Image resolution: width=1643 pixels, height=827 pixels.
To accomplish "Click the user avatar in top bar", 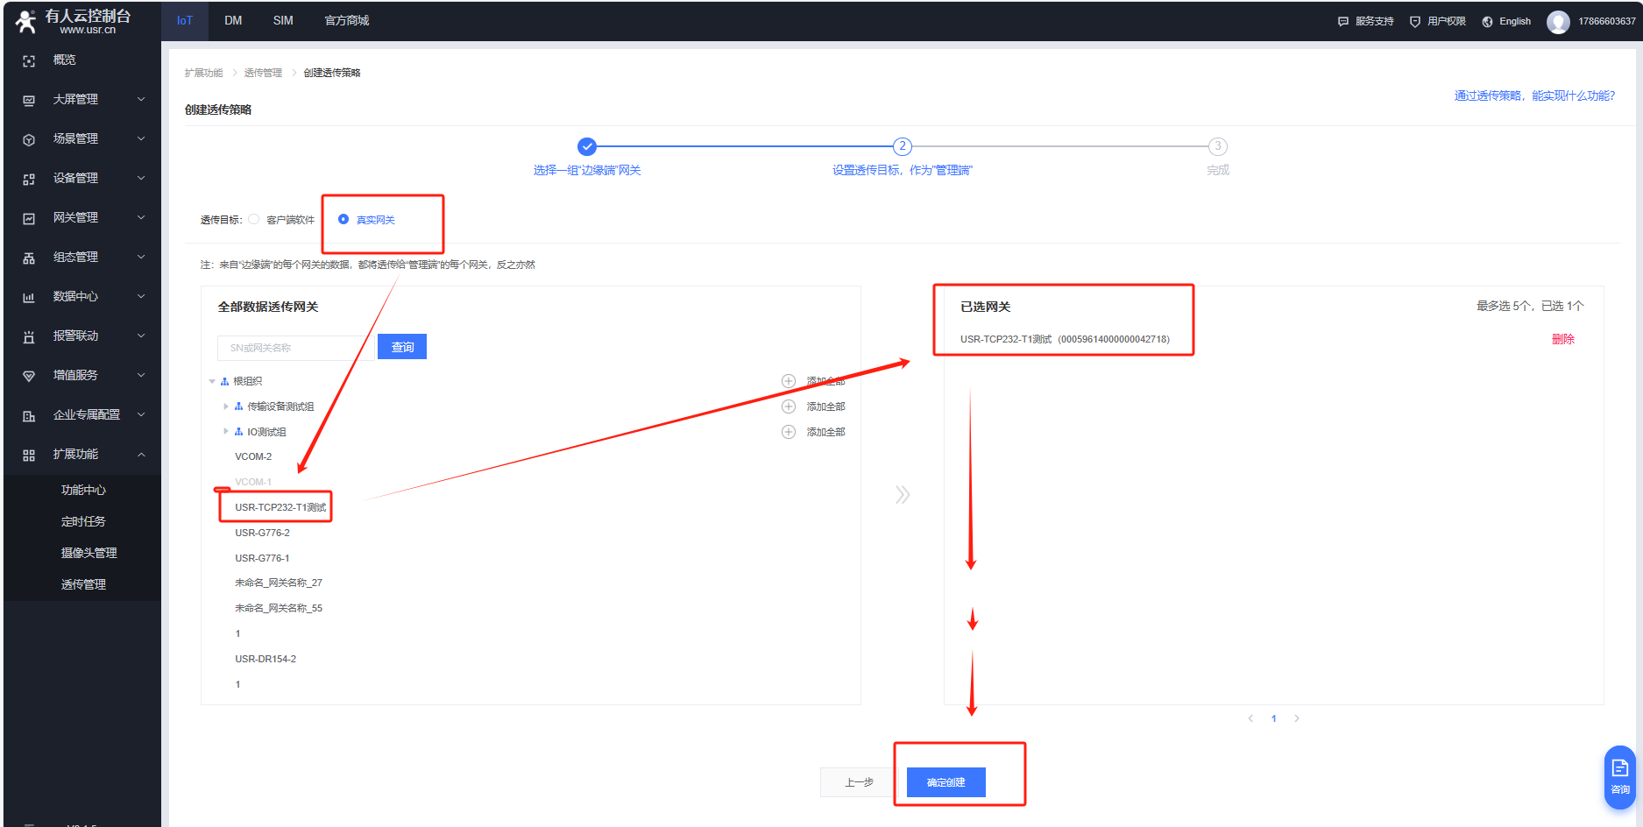I will 1557,22.
